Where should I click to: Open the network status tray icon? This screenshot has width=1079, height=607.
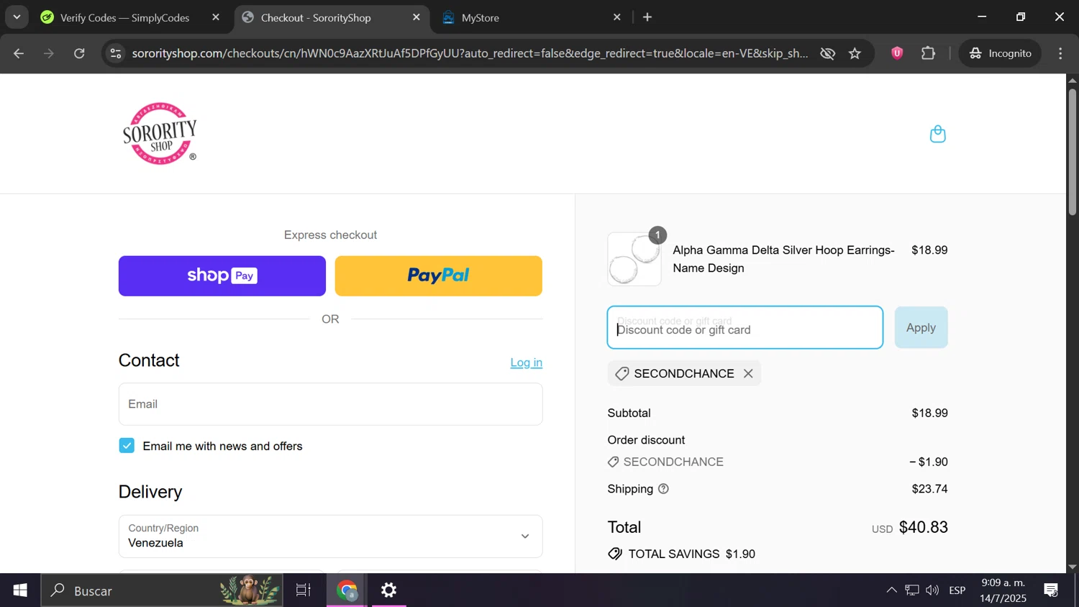pyautogui.click(x=912, y=590)
